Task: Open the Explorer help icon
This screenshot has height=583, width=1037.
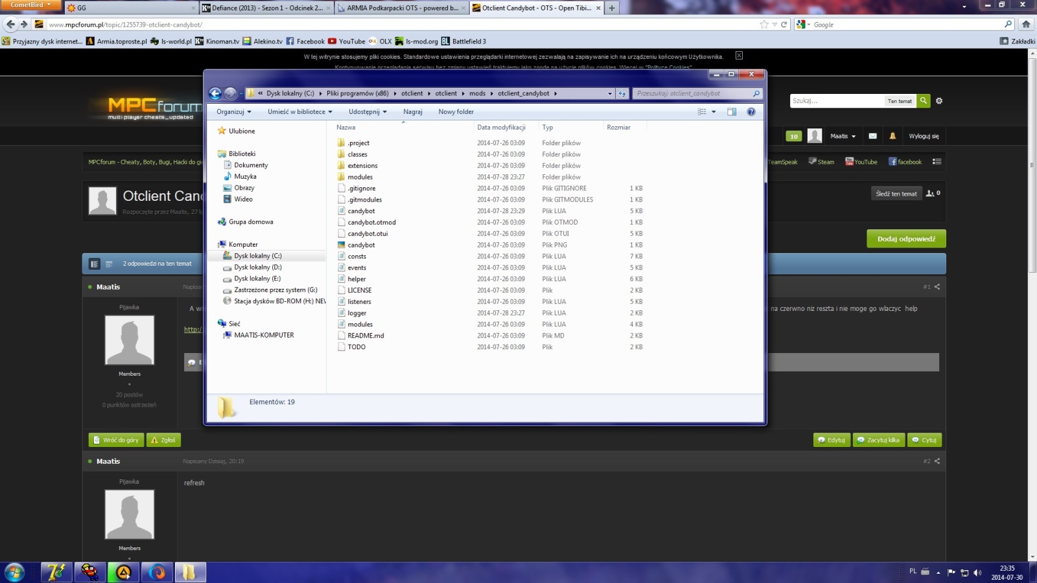Action: [751, 111]
